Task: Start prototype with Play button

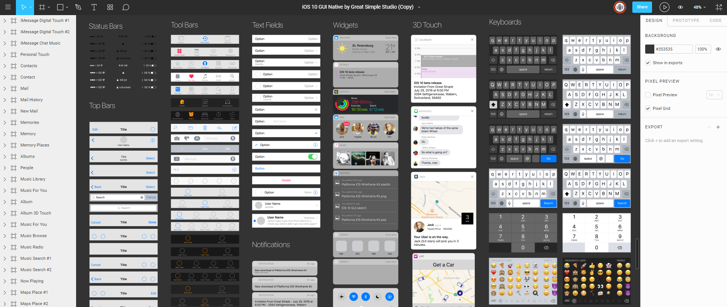Action: pyautogui.click(x=665, y=7)
